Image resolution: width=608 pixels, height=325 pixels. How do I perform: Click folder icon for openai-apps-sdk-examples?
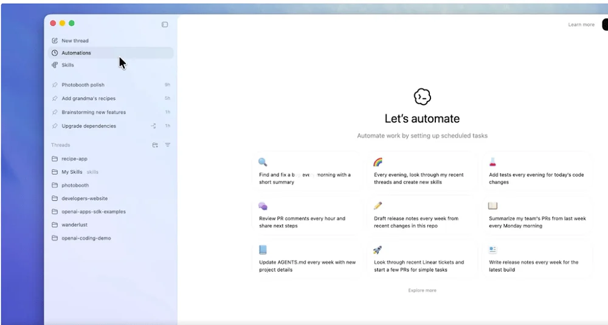point(55,211)
